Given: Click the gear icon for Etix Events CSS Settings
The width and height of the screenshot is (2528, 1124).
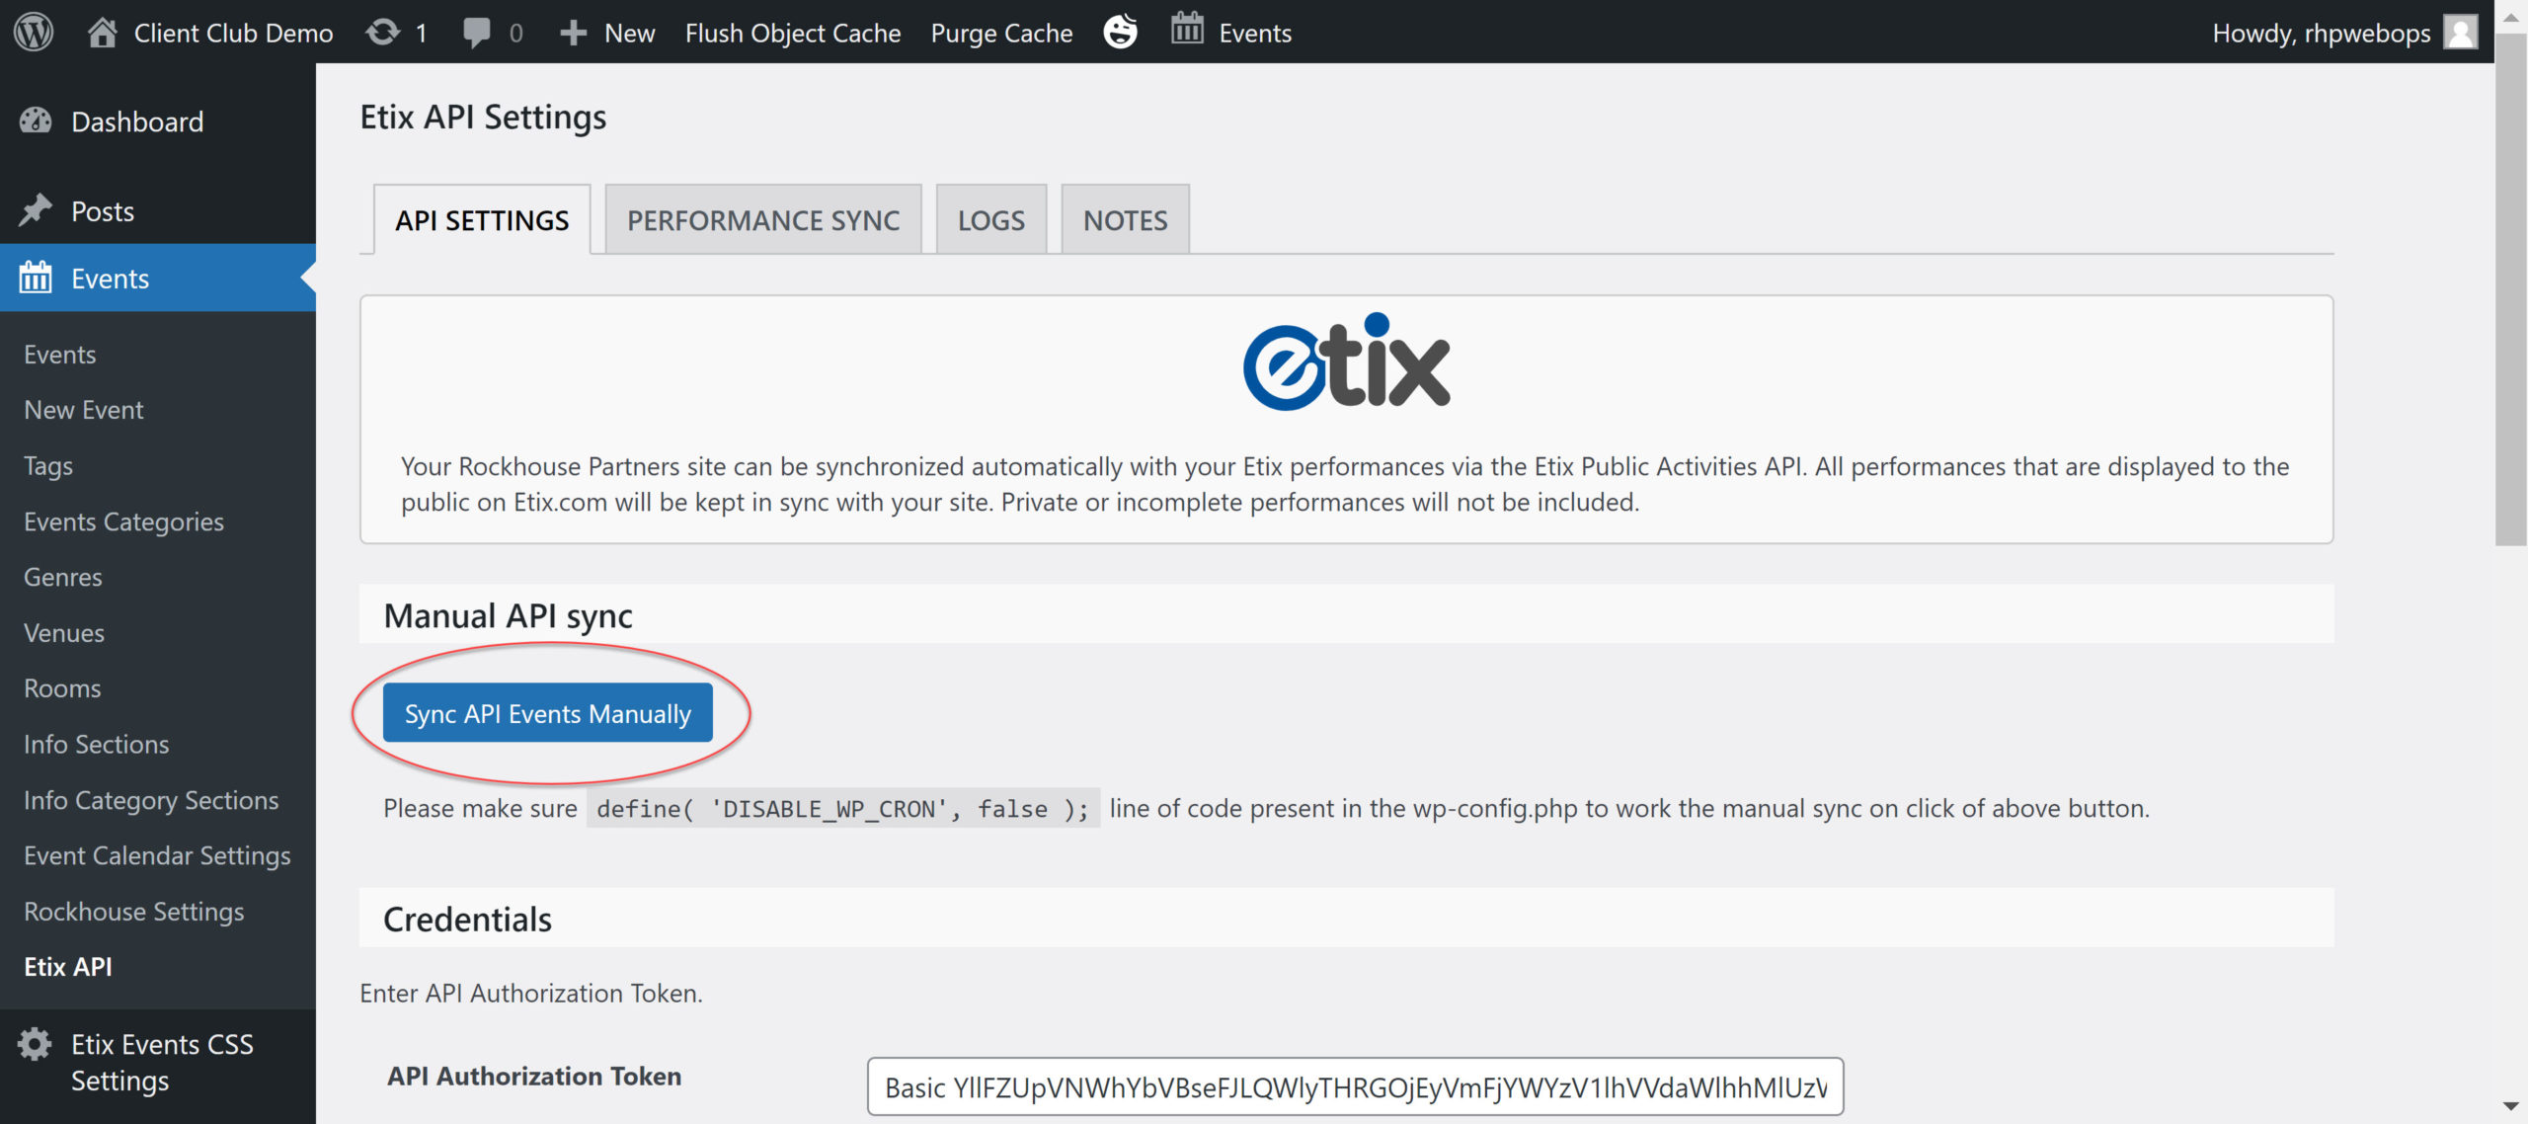Looking at the screenshot, I should click(x=36, y=1044).
